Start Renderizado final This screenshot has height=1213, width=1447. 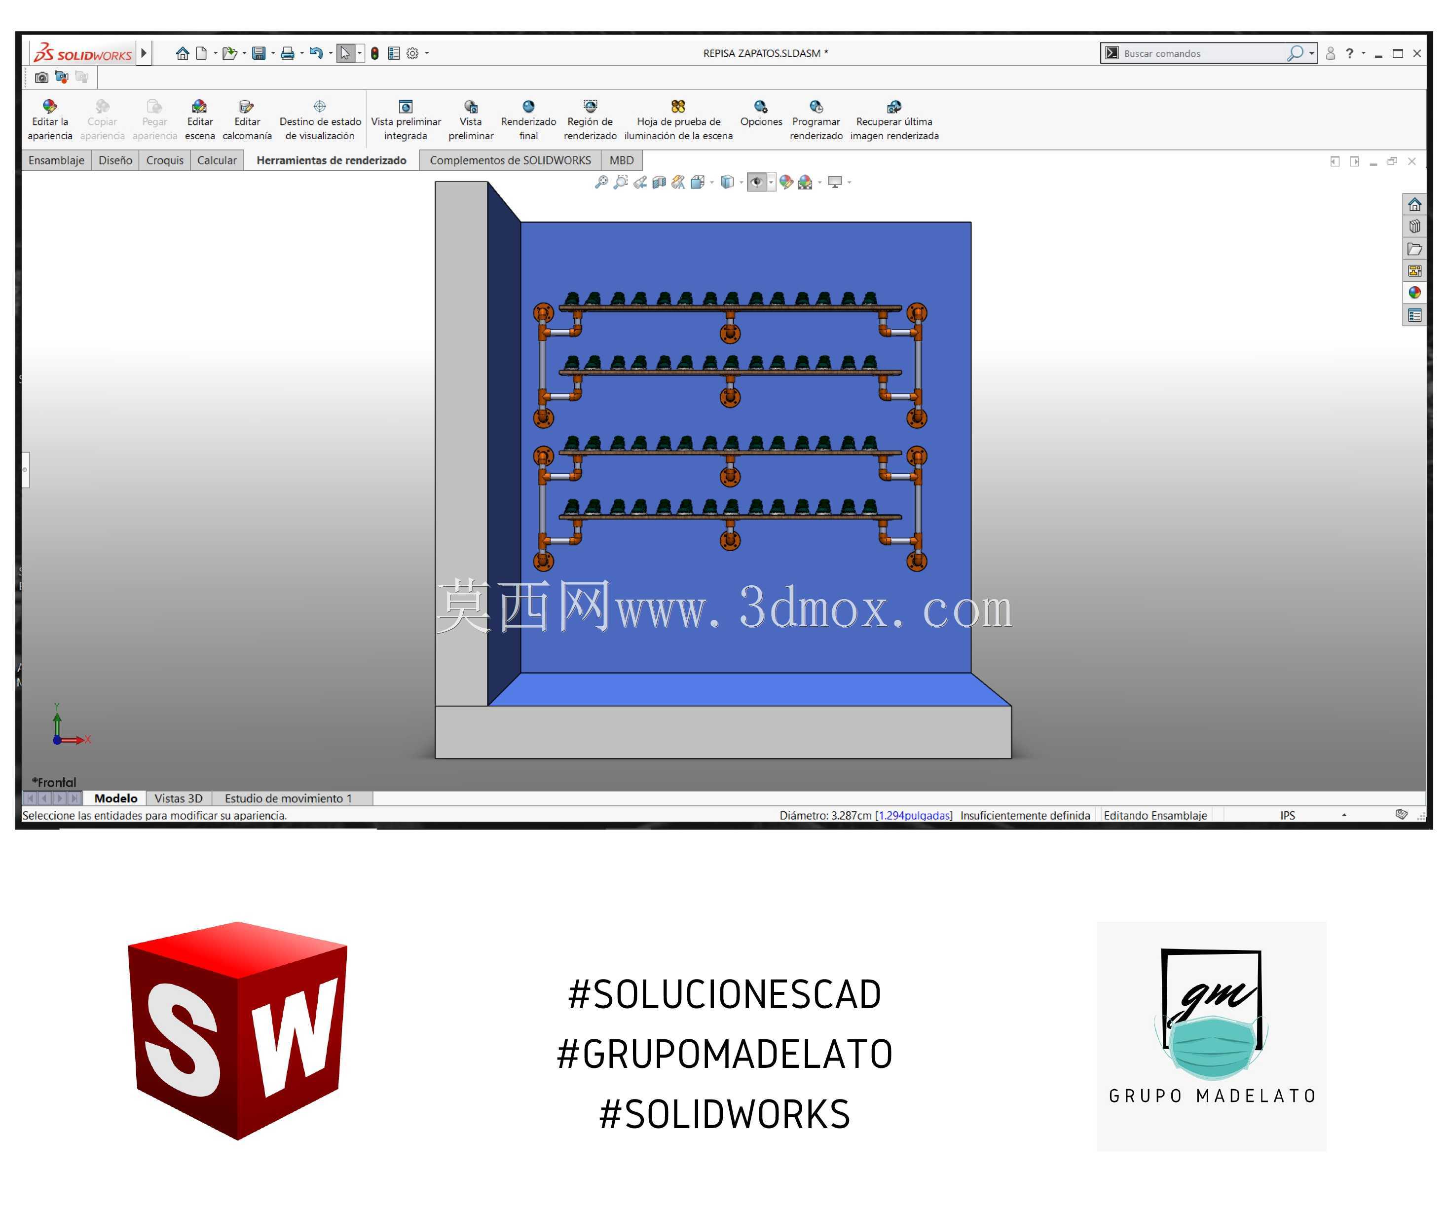(x=528, y=120)
